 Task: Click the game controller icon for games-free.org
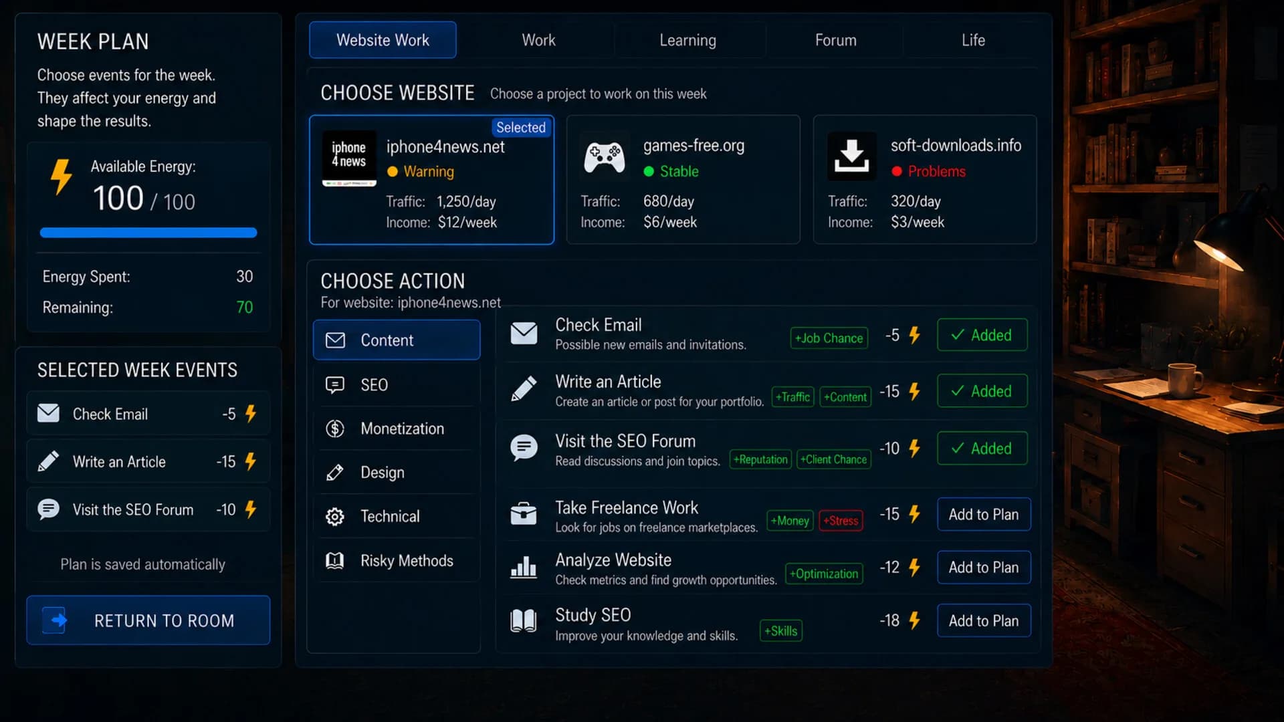(605, 157)
